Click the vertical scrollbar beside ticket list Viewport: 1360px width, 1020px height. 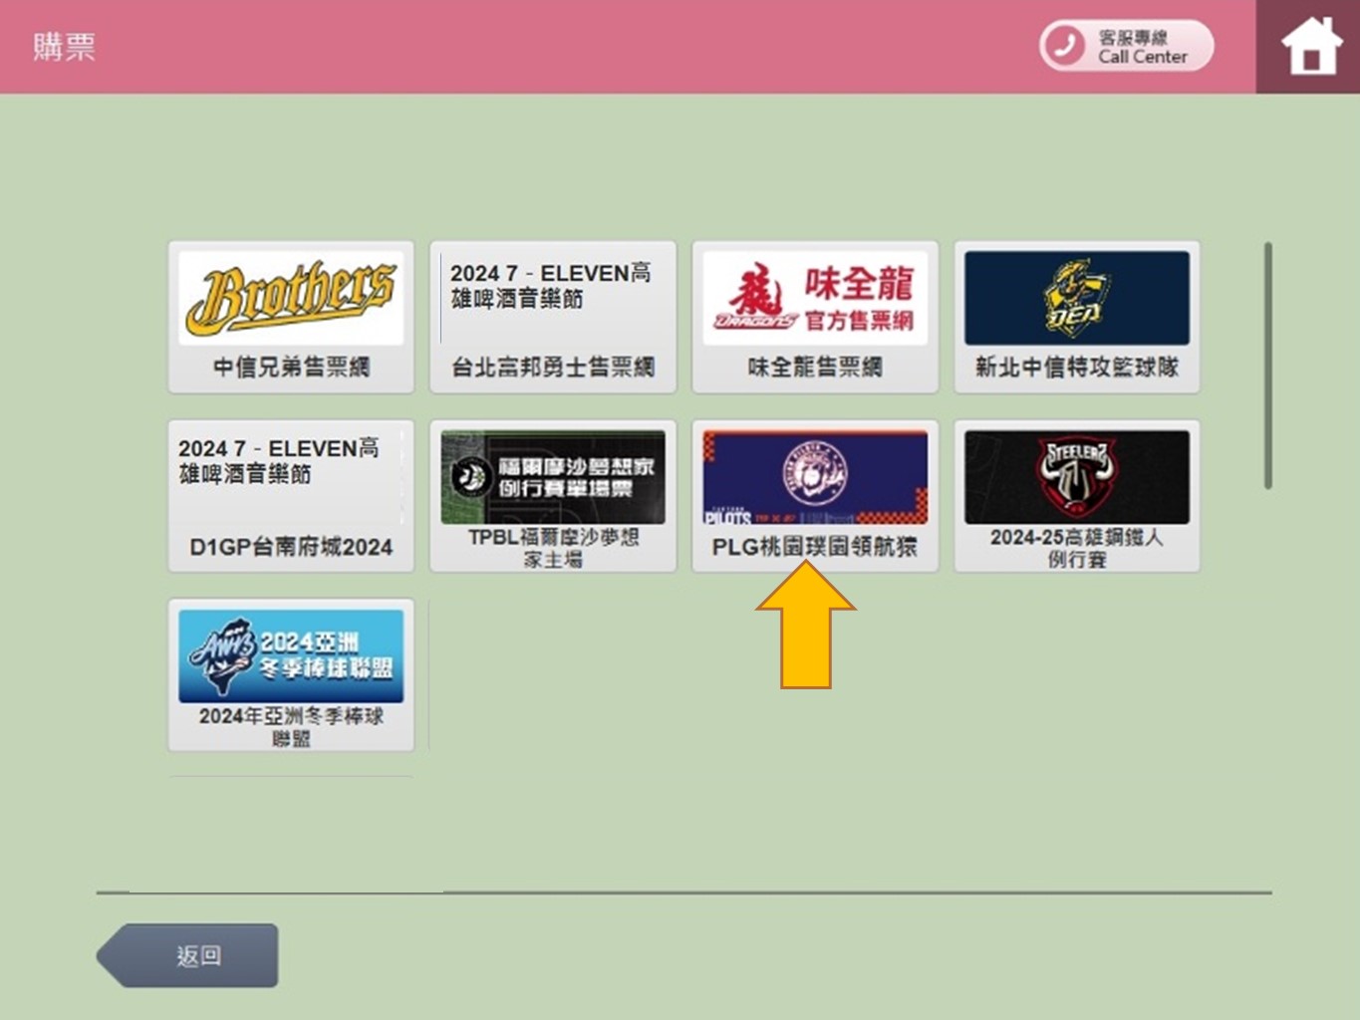1268,366
